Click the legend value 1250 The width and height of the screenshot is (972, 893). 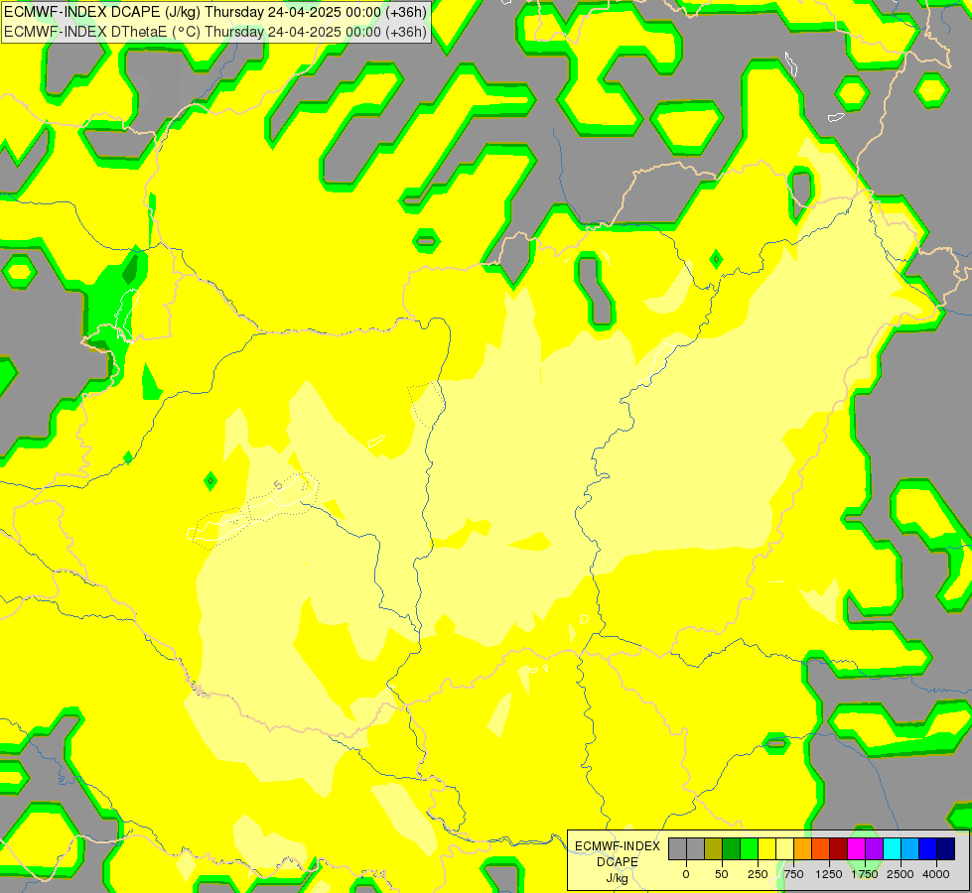pyautogui.click(x=829, y=874)
